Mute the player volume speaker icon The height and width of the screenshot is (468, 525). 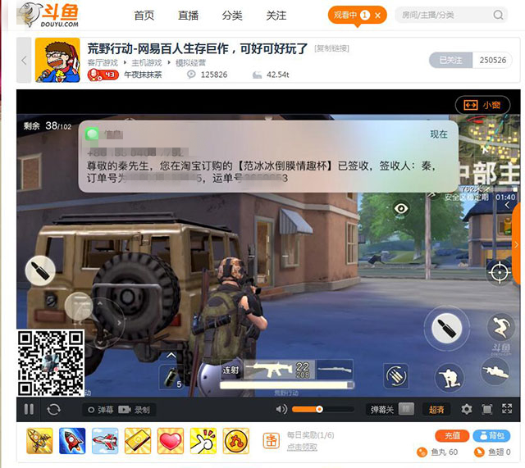[281, 409]
